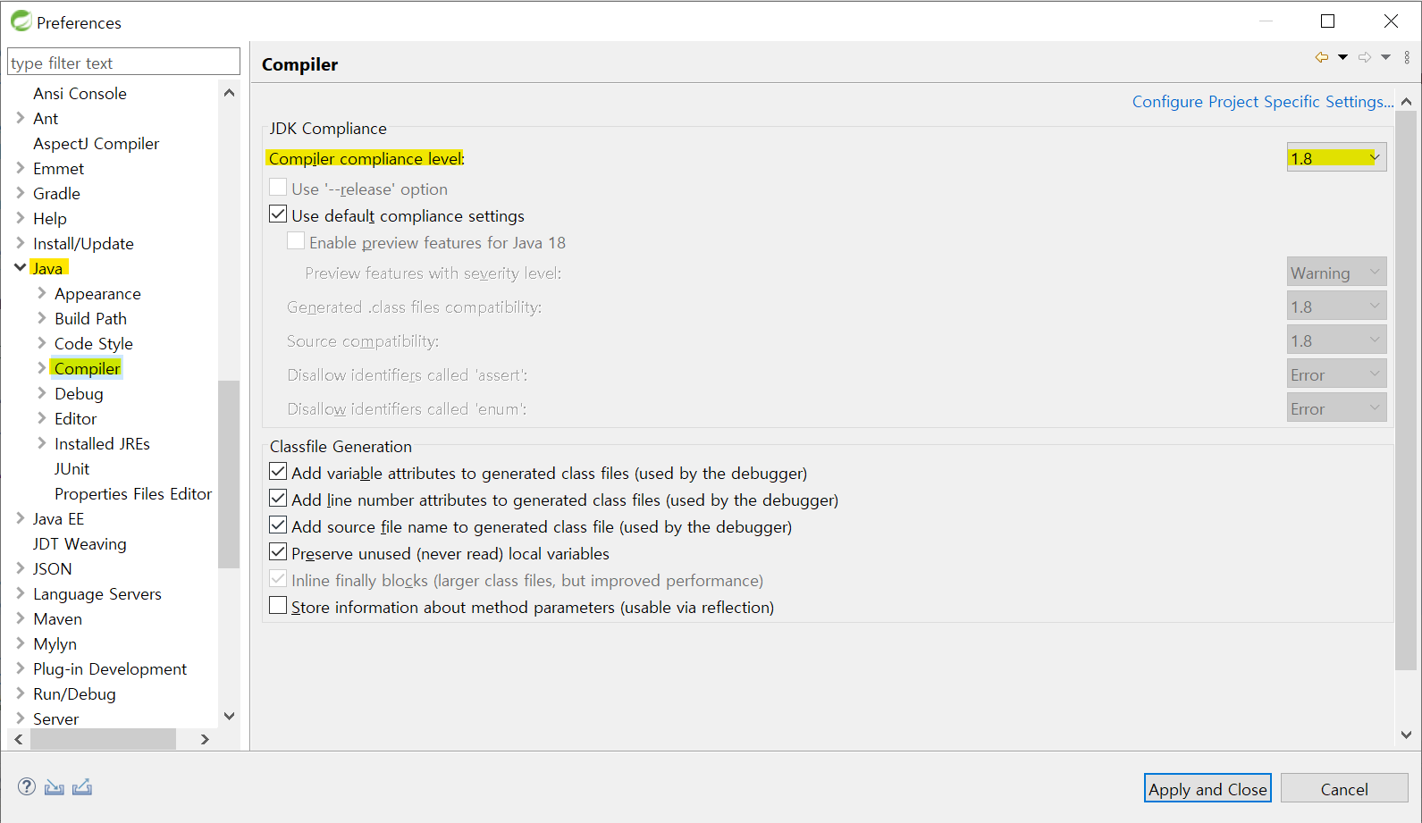
Task: Click the tree panel horizontal scrollbar thumb
Action: click(x=103, y=739)
